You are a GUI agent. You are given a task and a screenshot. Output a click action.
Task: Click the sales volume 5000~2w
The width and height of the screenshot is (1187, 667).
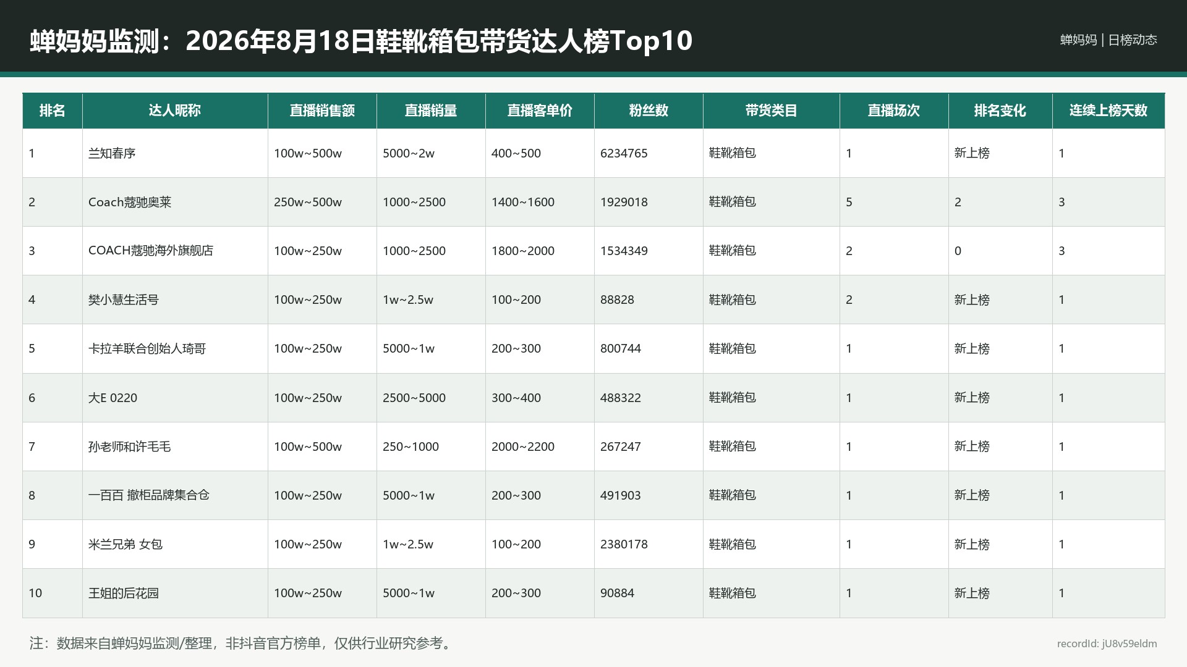coord(409,153)
